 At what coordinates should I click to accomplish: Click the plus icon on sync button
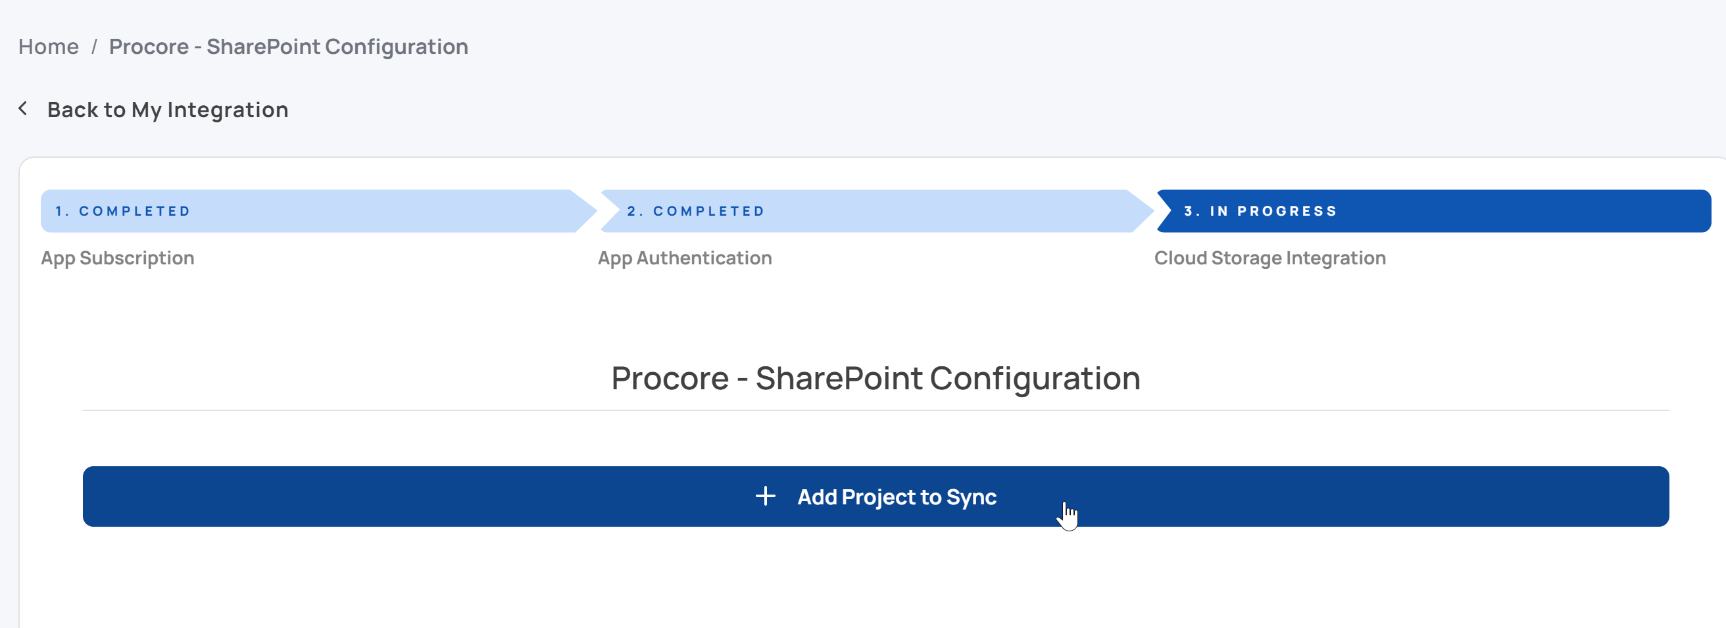click(x=765, y=496)
